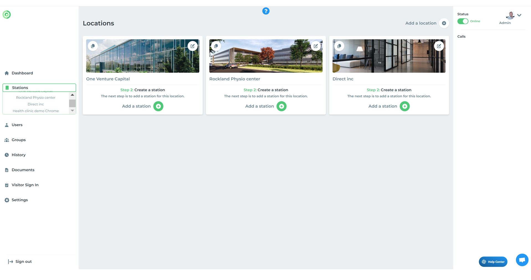Click the plus icon beside Add a location

(x=444, y=23)
